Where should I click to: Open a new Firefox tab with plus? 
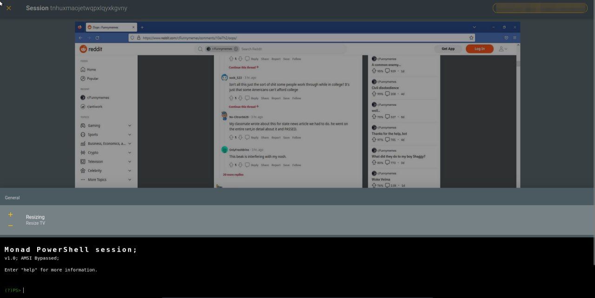click(x=142, y=27)
